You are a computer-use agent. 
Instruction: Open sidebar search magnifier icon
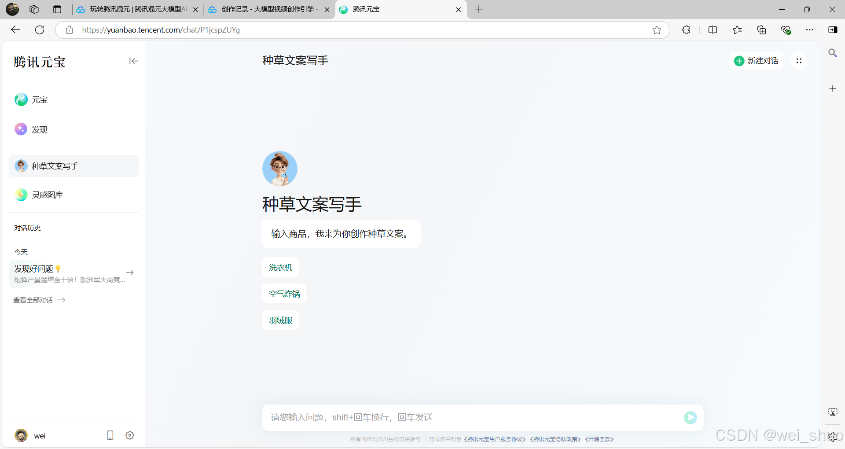coord(833,53)
